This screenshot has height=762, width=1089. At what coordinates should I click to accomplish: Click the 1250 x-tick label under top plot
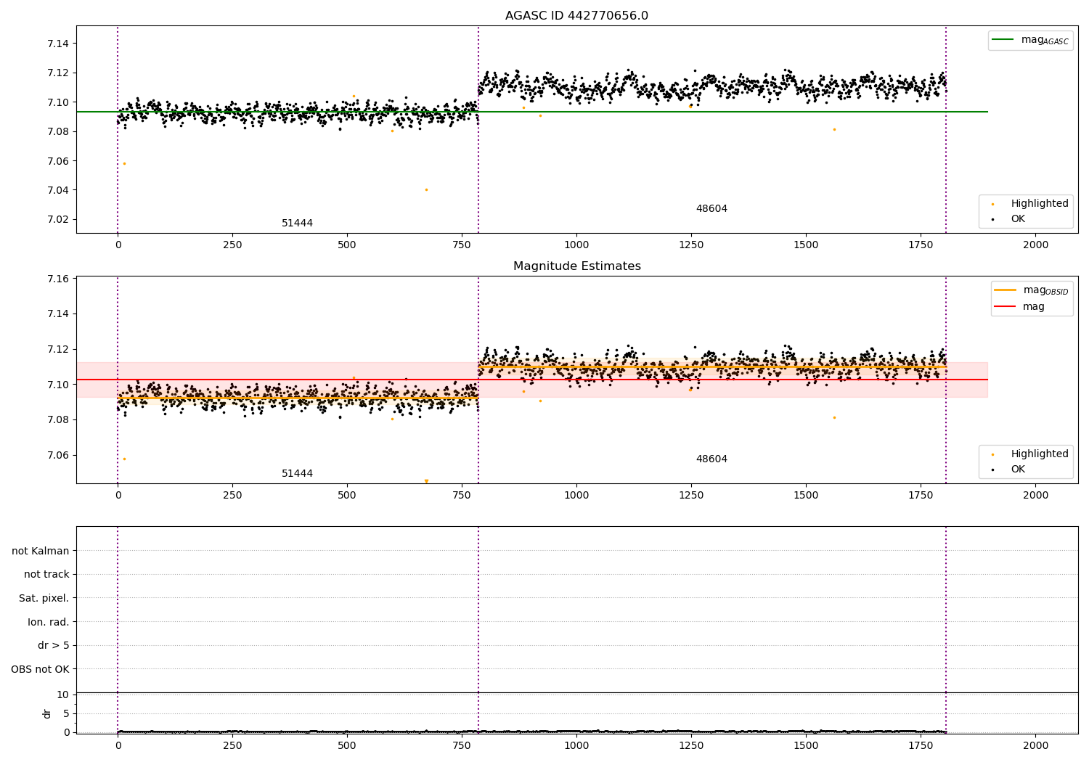pos(691,245)
